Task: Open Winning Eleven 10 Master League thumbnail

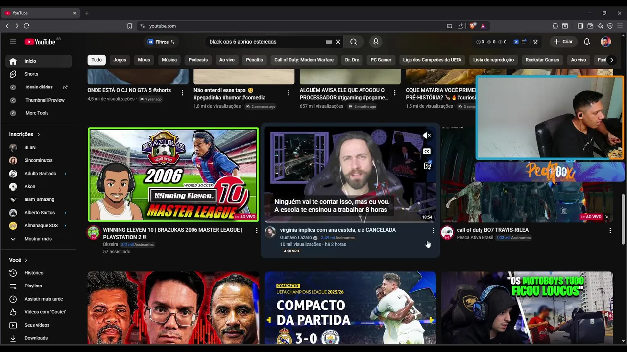Action: 173,175
